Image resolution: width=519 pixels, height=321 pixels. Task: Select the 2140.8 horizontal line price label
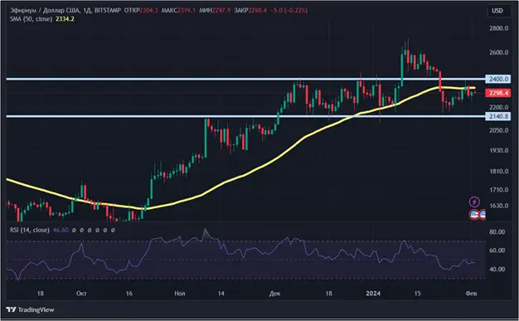click(498, 116)
